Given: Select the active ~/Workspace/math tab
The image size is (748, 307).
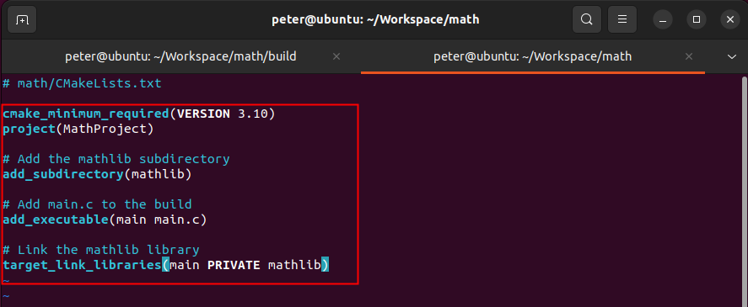Looking at the screenshot, I should coord(533,56).
